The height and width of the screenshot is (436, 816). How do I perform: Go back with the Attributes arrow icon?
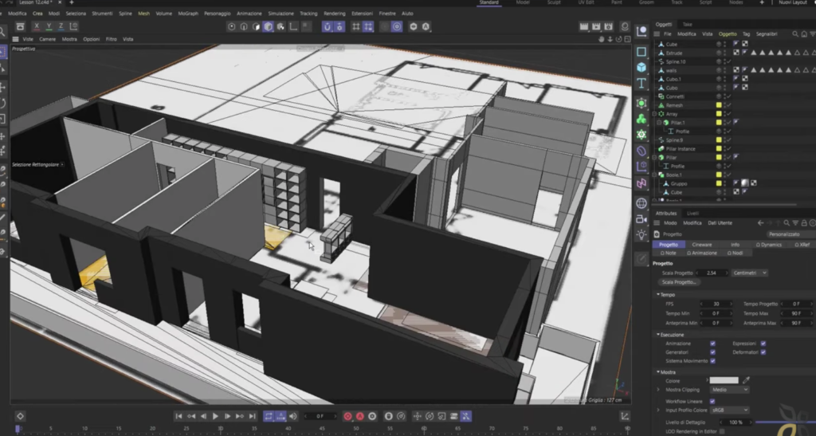pos(760,222)
